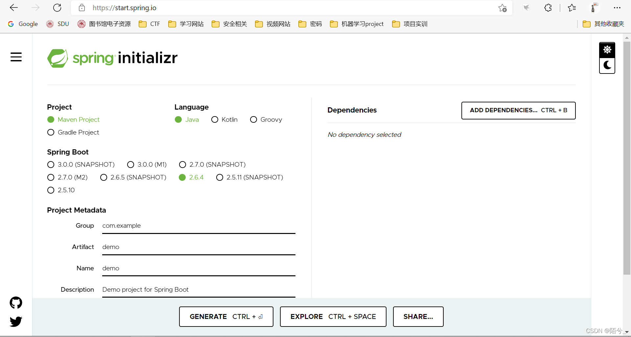Click the grayed bird extension icon
631x337 pixels.
coord(526,8)
